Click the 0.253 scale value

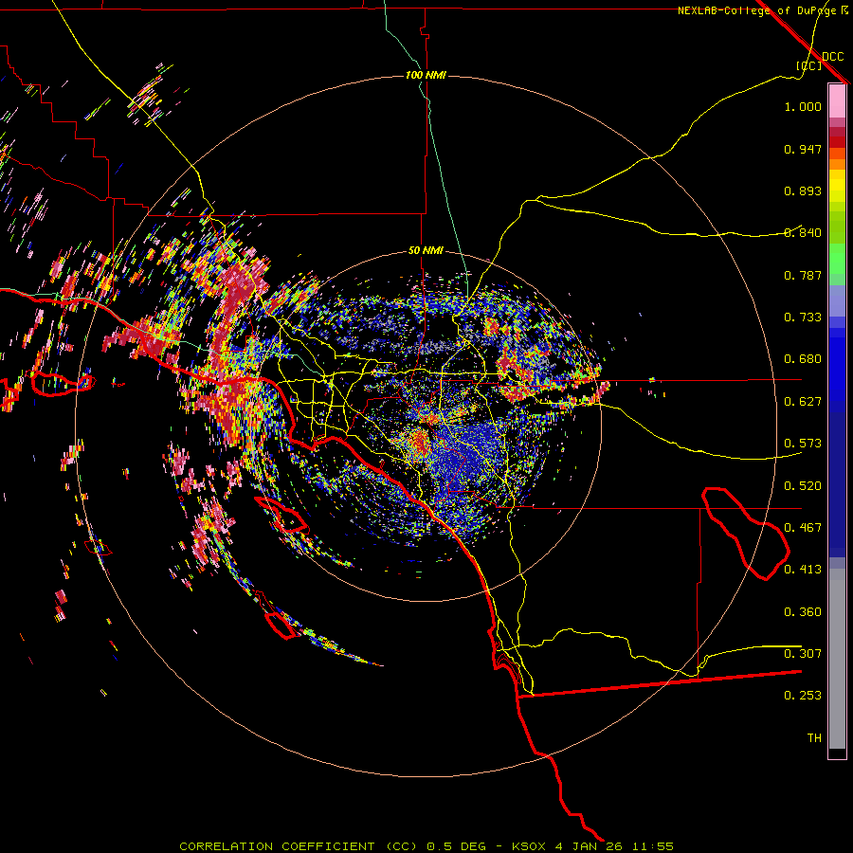pos(803,696)
